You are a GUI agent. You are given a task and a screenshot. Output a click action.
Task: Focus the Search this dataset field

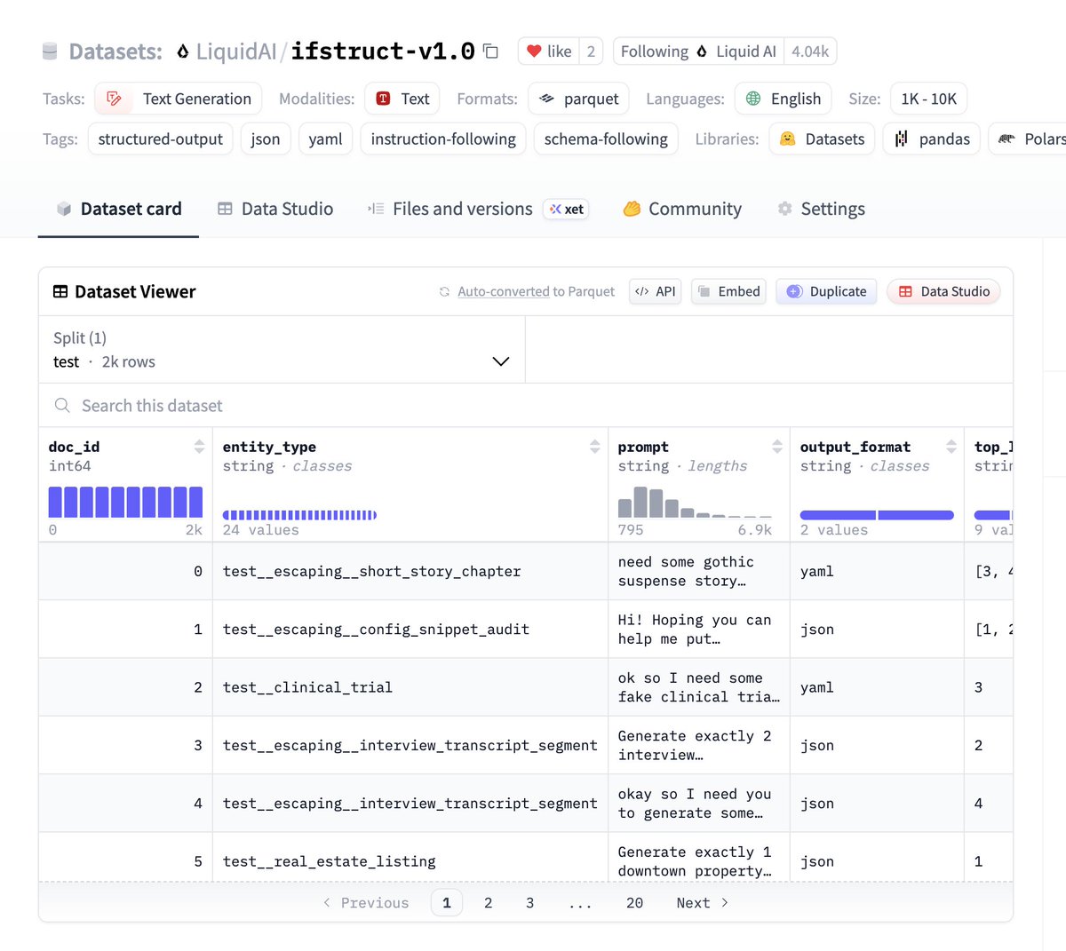(x=526, y=406)
